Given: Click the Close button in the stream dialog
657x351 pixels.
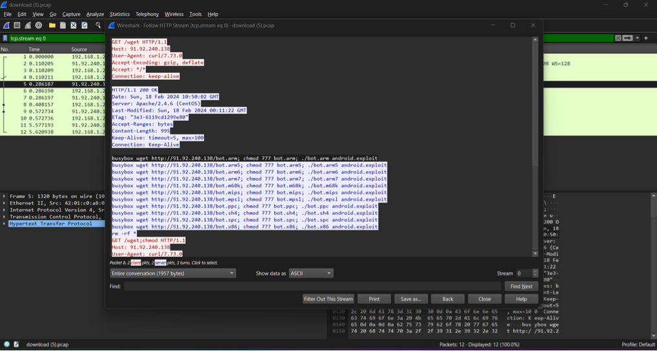Looking at the screenshot, I should coord(485,299).
